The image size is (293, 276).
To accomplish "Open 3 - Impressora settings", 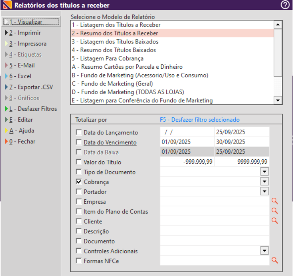I will point(26,43).
